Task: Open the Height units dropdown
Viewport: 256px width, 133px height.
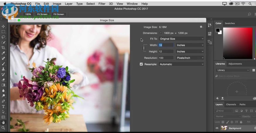Action: coord(190,51)
